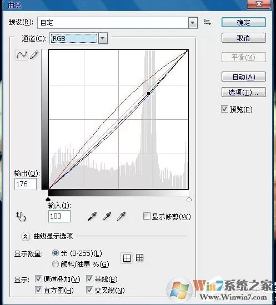The width and height of the screenshot is (276, 305).
Task: Open the 预设 dropdown list
Action: (193, 23)
